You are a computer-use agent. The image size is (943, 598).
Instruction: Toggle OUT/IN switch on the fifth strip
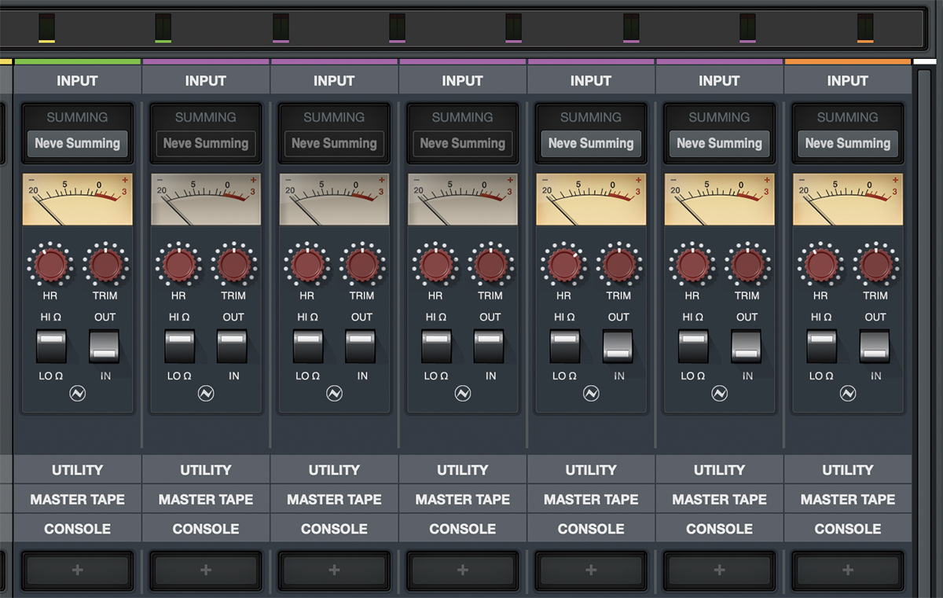pos(618,347)
